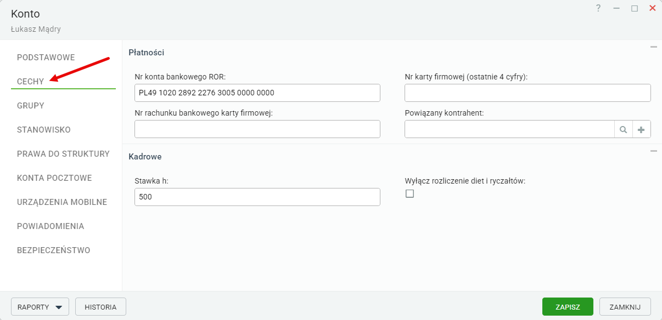662x320 pixels.
Task: Open the BEZPIECZEŃSTWO tab
Action: point(54,250)
